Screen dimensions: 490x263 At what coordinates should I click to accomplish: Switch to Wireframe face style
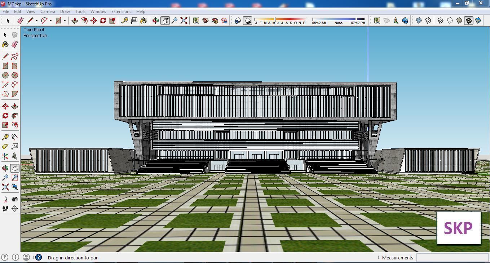[x=441, y=21]
